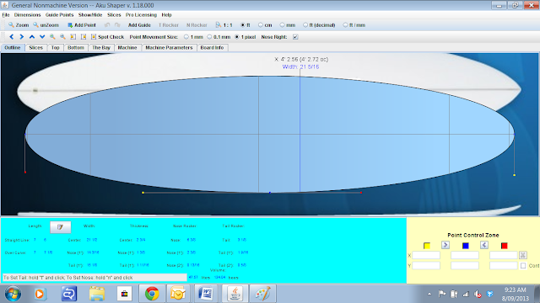
Task: Show hidden tray icons arrow
Action: tap(429, 294)
